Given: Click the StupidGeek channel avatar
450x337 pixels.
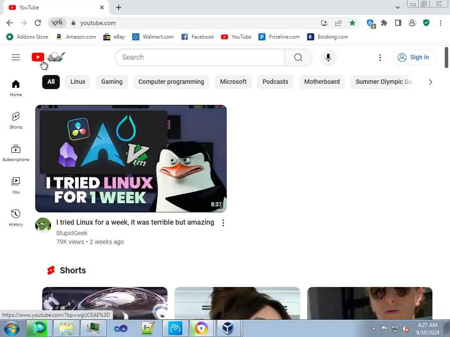Looking at the screenshot, I should click(x=43, y=225).
